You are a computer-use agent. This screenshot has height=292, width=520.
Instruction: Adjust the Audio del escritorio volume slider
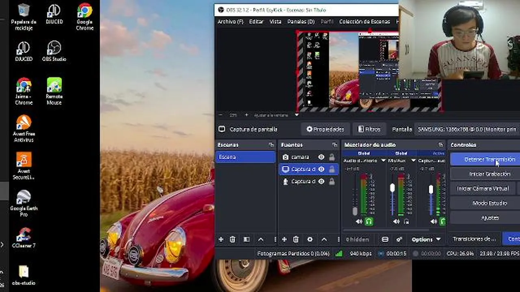point(355,211)
